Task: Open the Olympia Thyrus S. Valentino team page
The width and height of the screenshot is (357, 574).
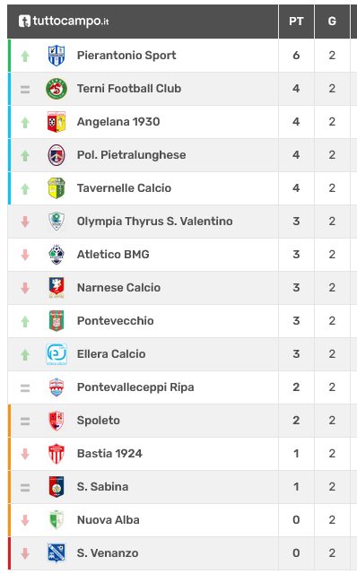Action: coord(154,222)
